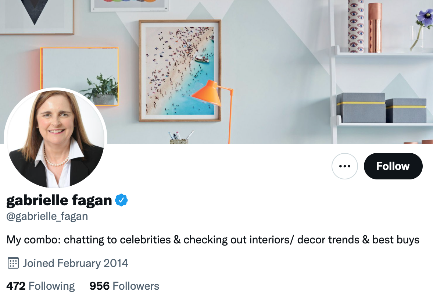Click the username @gabrielle_fagan
This screenshot has height=300, width=433.
pyautogui.click(x=47, y=216)
